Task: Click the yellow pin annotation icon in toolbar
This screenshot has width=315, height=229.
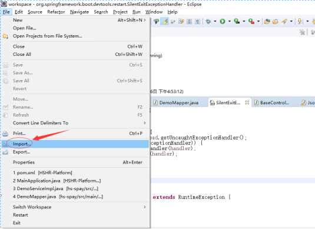Action: point(300,21)
